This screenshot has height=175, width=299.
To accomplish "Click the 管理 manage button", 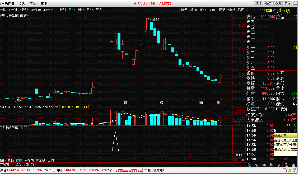I will tap(19, 160).
